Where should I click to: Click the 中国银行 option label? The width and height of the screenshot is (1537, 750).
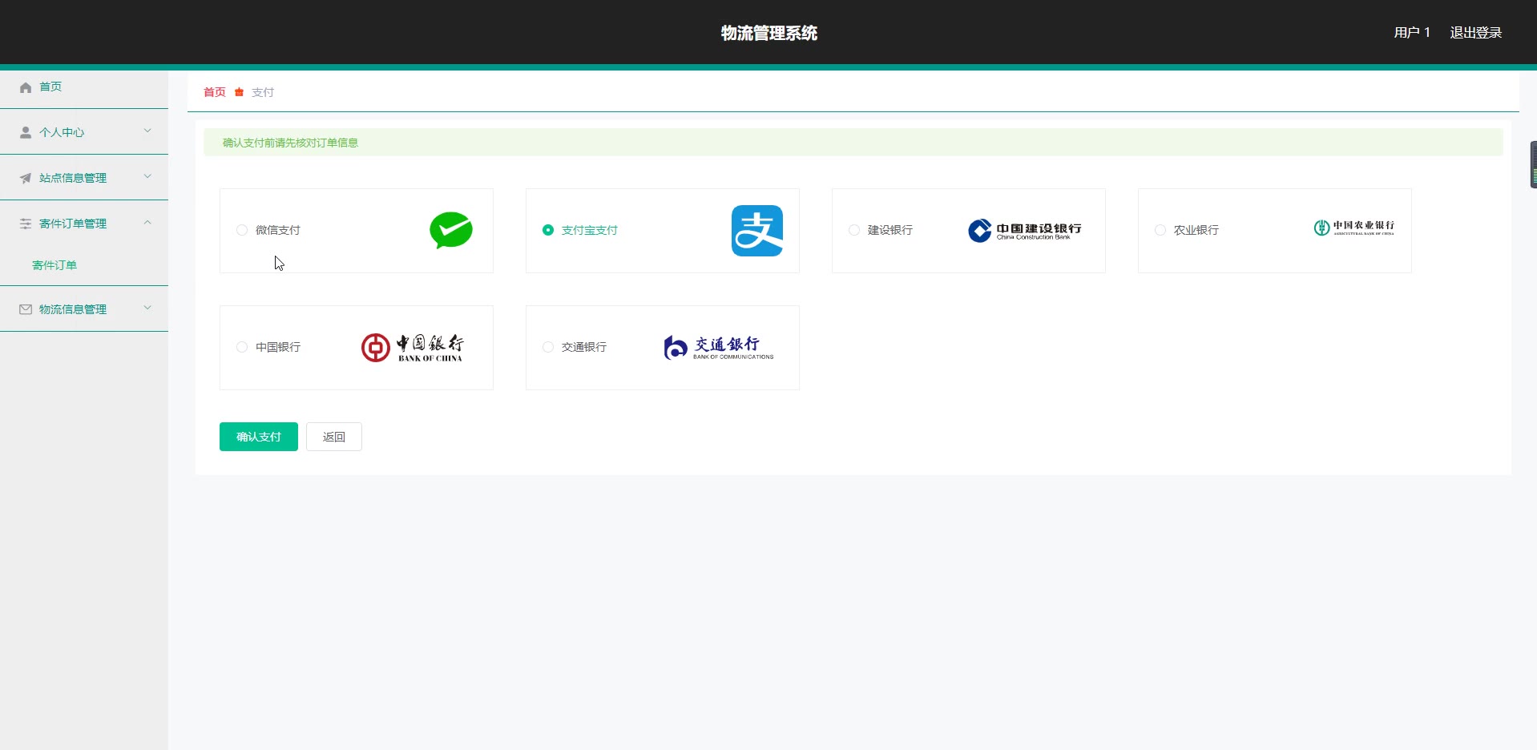pos(278,347)
